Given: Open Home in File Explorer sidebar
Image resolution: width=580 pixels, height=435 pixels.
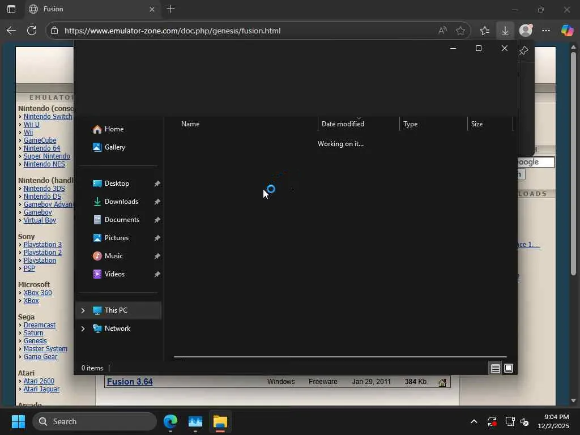Looking at the screenshot, I should coord(108,129).
